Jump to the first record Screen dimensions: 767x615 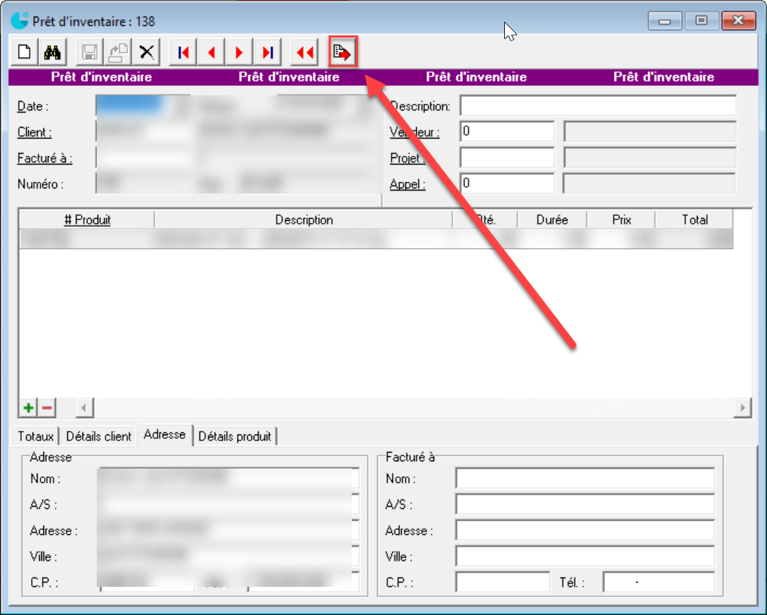[183, 53]
